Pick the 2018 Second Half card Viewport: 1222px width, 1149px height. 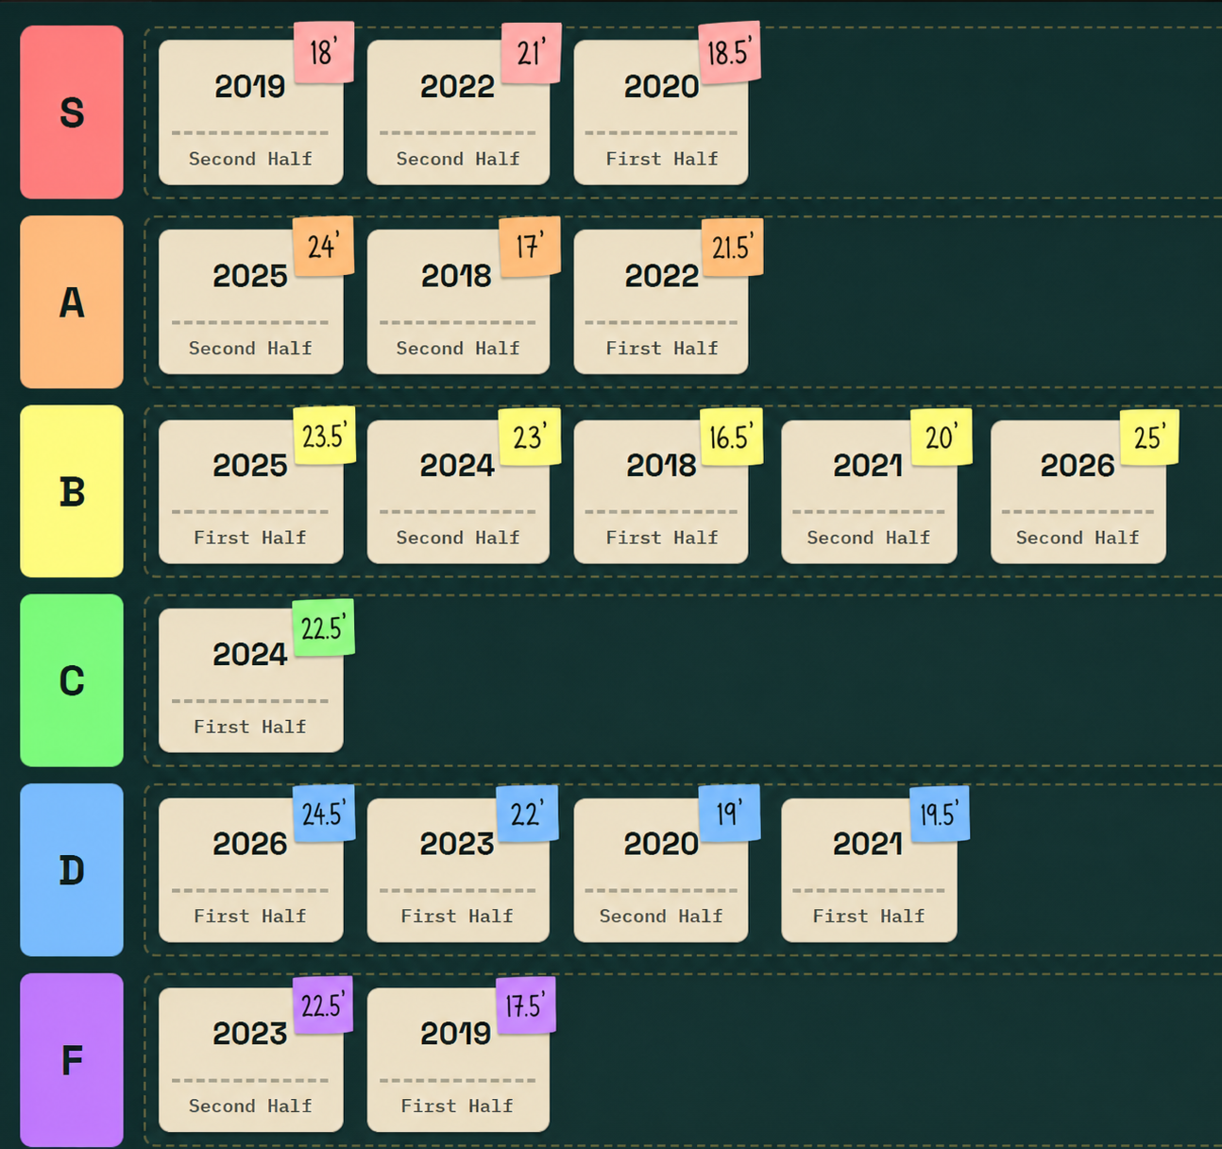(458, 302)
